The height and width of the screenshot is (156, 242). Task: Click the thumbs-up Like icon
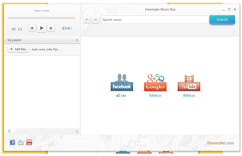pyautogui.click(x=118, y=96)
